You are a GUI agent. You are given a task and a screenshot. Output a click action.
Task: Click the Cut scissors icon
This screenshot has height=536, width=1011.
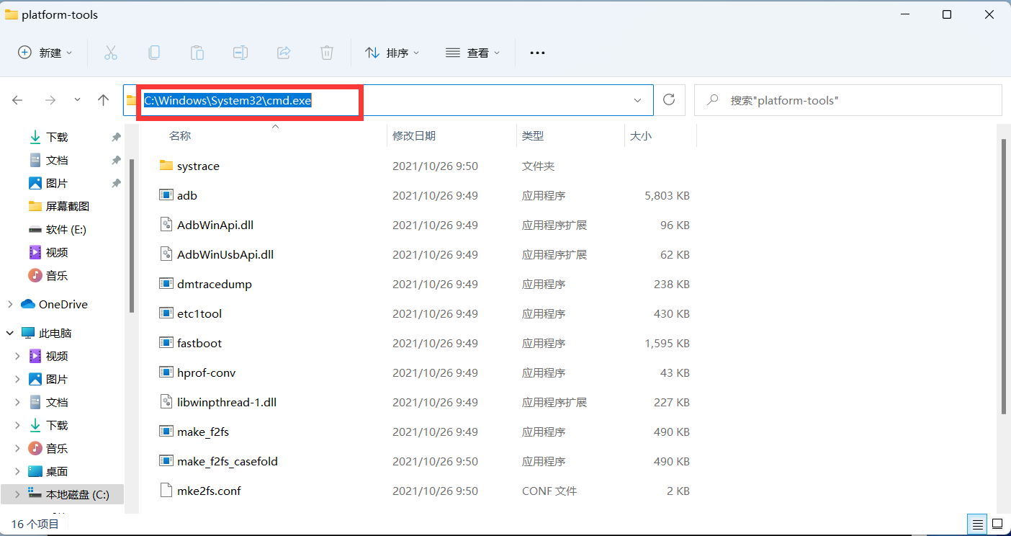pos(110,53)
